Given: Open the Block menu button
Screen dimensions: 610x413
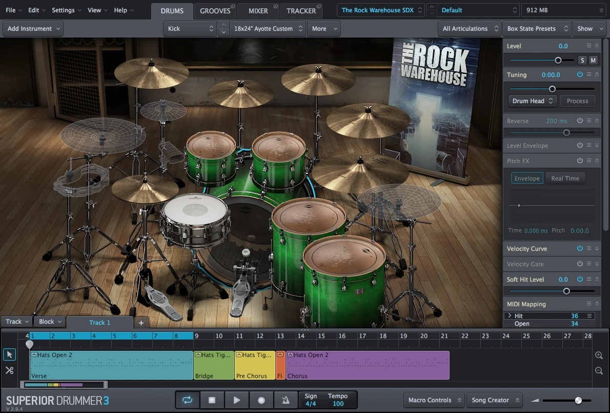Looking at the screenshot, I should [x=50, y=322].
